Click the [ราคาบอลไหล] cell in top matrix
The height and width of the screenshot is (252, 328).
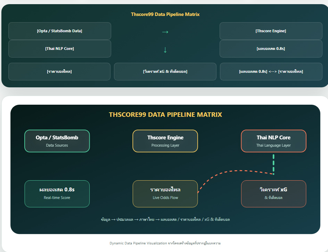(x=59, y=71)
